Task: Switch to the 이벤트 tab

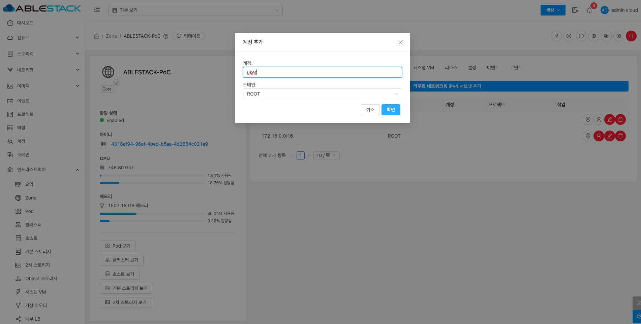Action: click(x=493, y=68)
